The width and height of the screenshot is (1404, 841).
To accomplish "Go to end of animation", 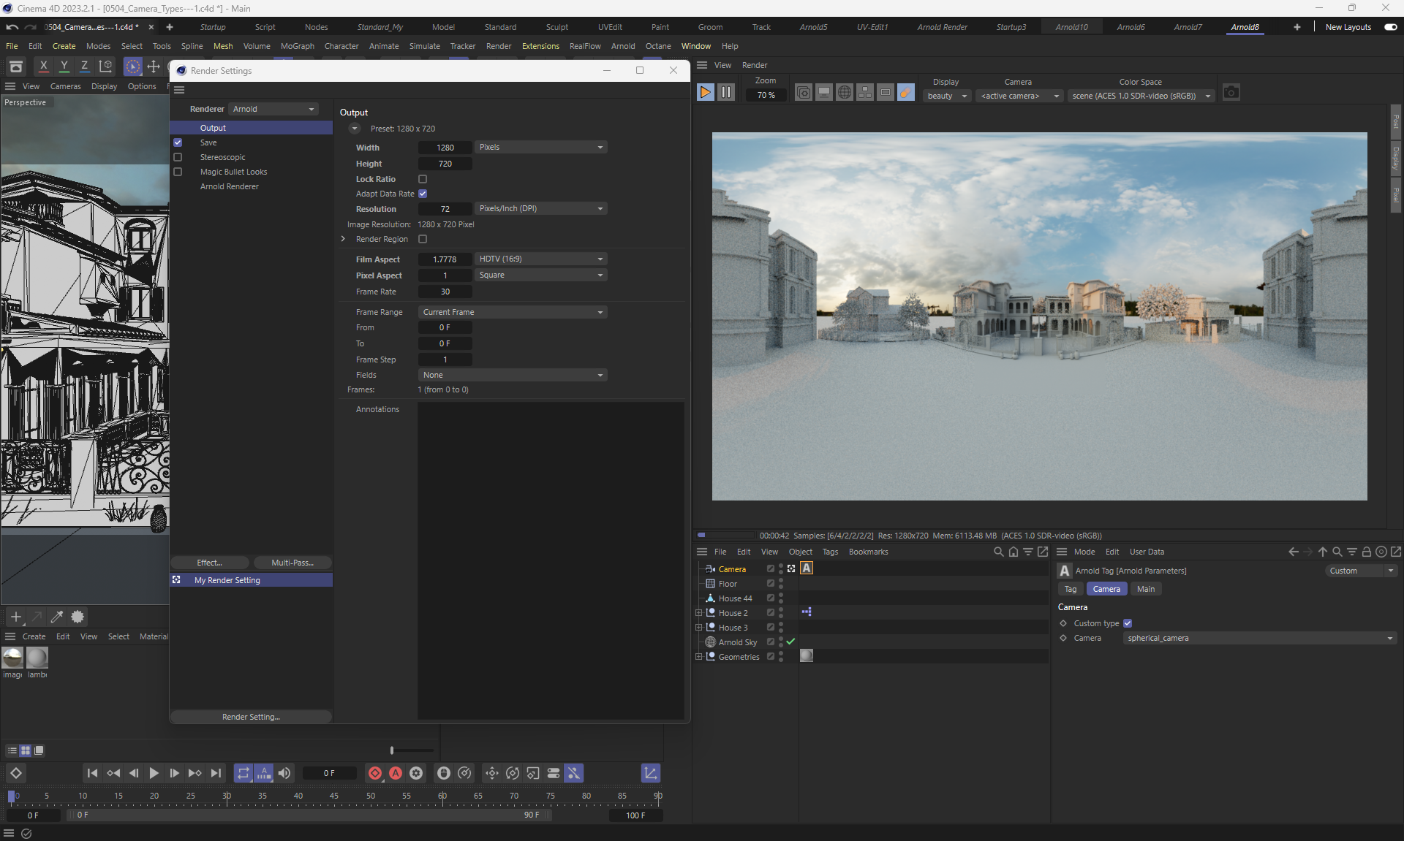I will pos(216,773).
